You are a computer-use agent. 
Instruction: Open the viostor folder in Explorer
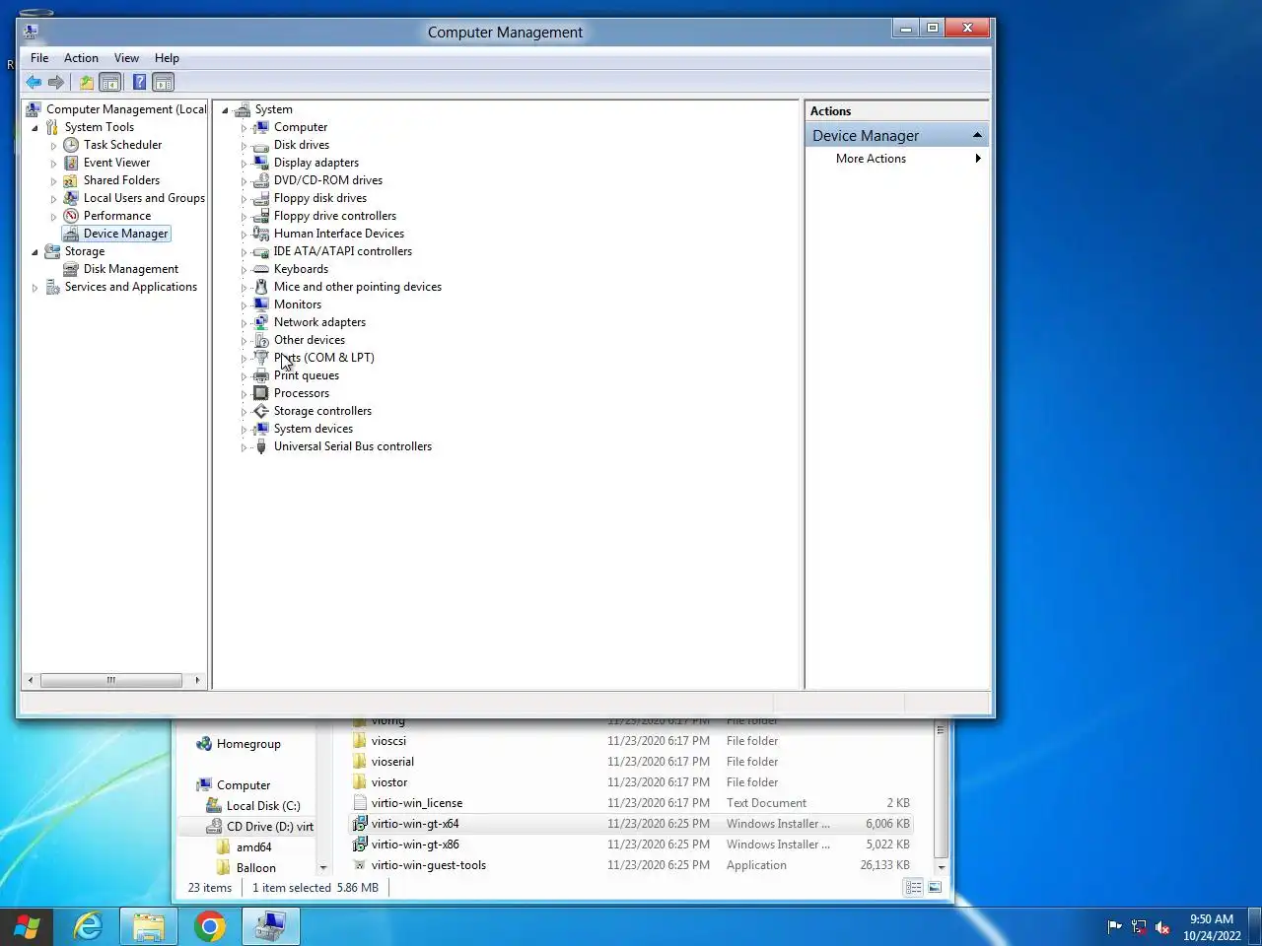click(x=388, y=782)
